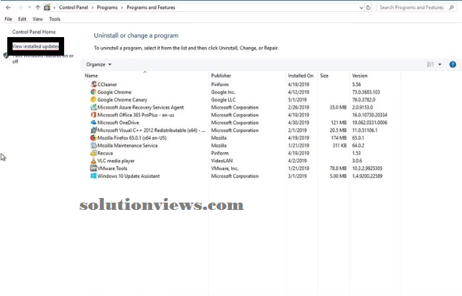Image resolution: width=462 pixels, height=296 pixels.
Task: Sort by the Size column header
Action: point(324,76)
